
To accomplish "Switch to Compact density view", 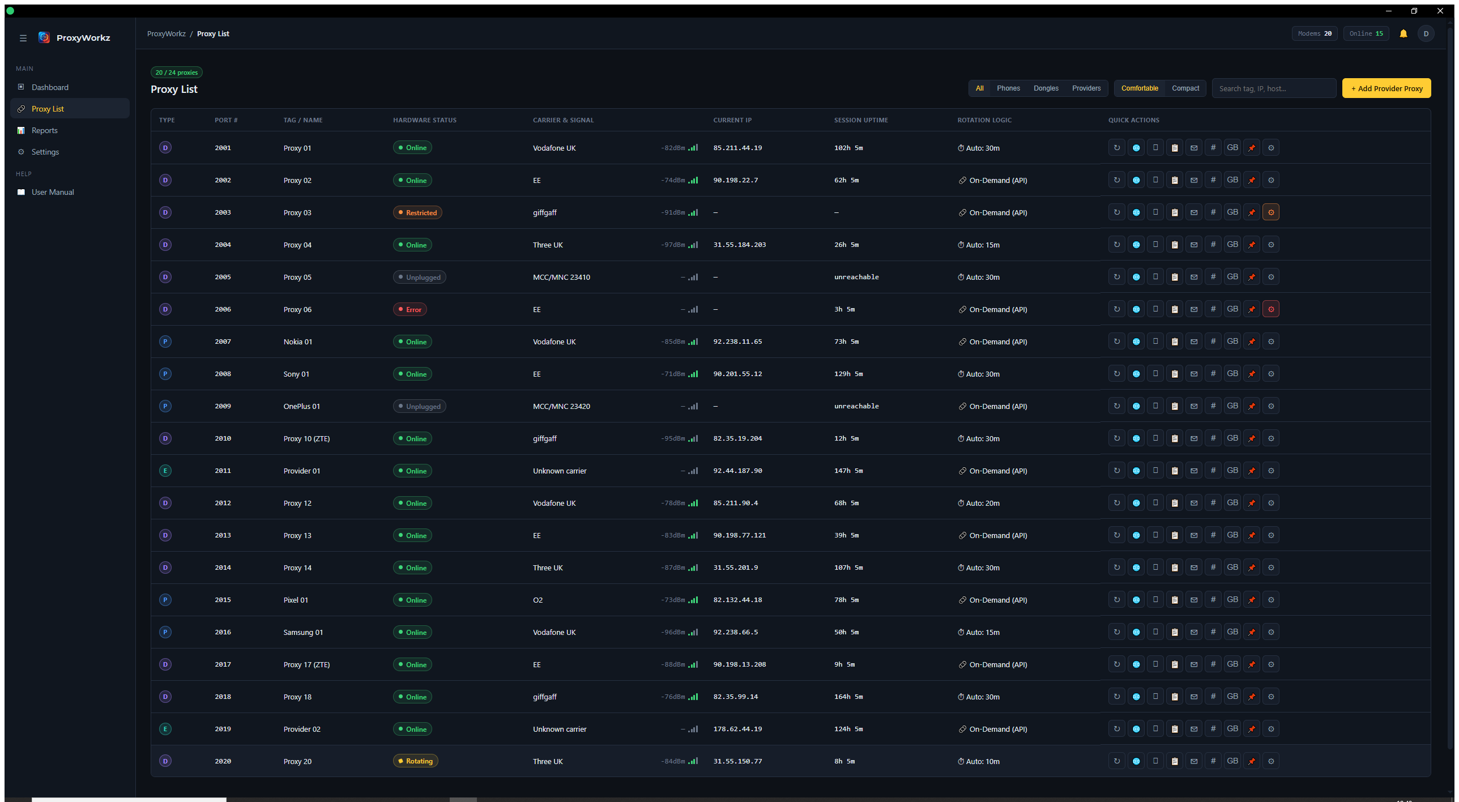I will click(1185, 88).
